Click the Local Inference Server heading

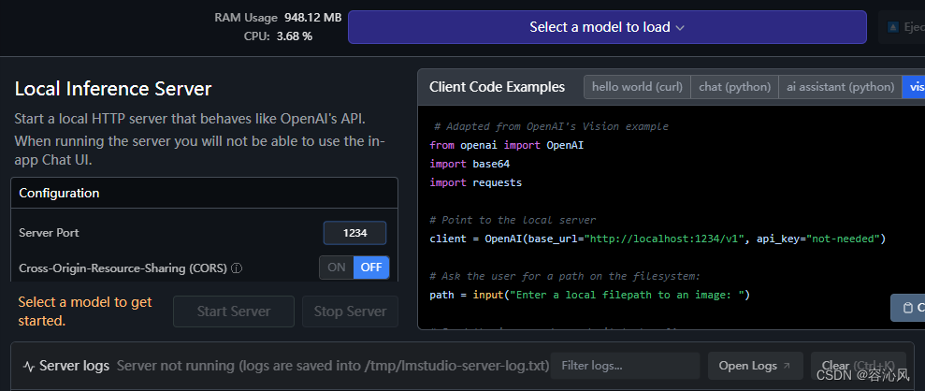pos(112,89)
